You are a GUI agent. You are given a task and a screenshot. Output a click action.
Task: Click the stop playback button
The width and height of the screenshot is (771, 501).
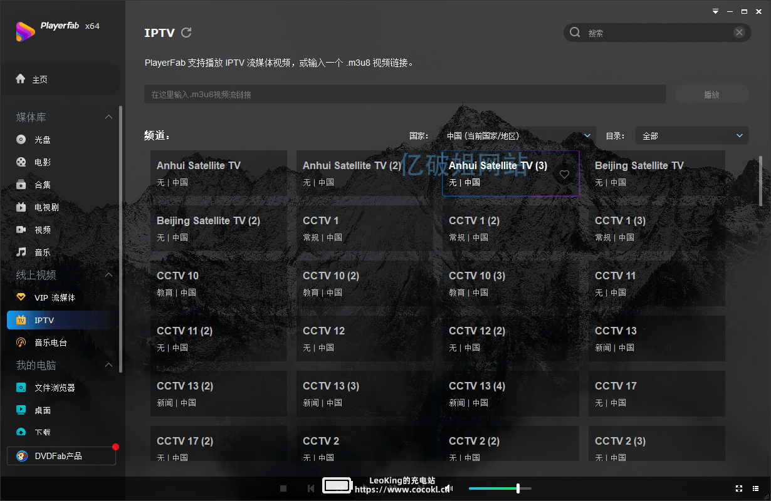(283, 488)
